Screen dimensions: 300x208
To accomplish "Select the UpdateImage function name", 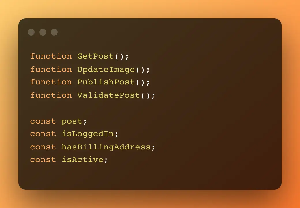I will (106, 70).
